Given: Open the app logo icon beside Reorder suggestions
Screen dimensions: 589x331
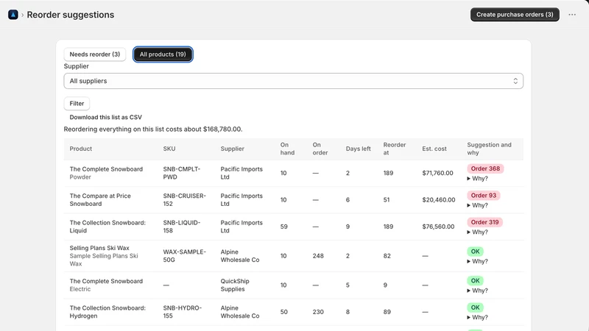Looking at the screenshot, I should [x=13, y=15].
